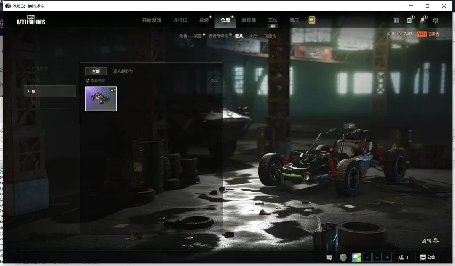Click the first empty team slot plus

[367, 257]
